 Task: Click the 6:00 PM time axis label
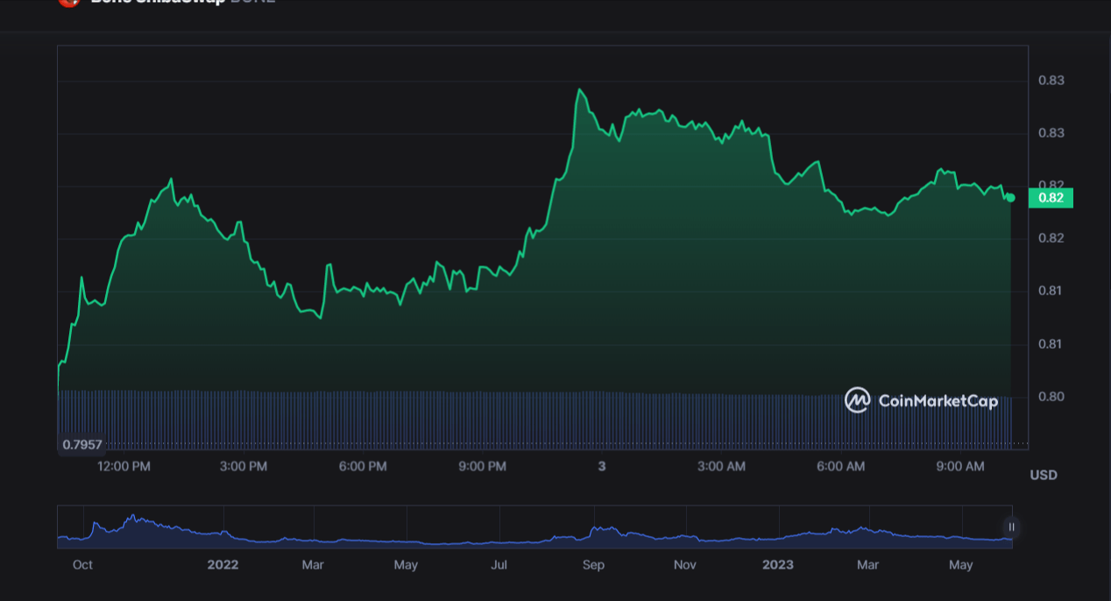[x=363, y=466]
